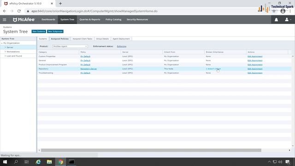Open System Tree menu item
295x166 pixels.
coord(67,19)
